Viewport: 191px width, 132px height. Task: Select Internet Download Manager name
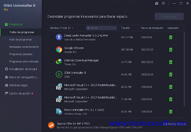click(x=81, y=60)
